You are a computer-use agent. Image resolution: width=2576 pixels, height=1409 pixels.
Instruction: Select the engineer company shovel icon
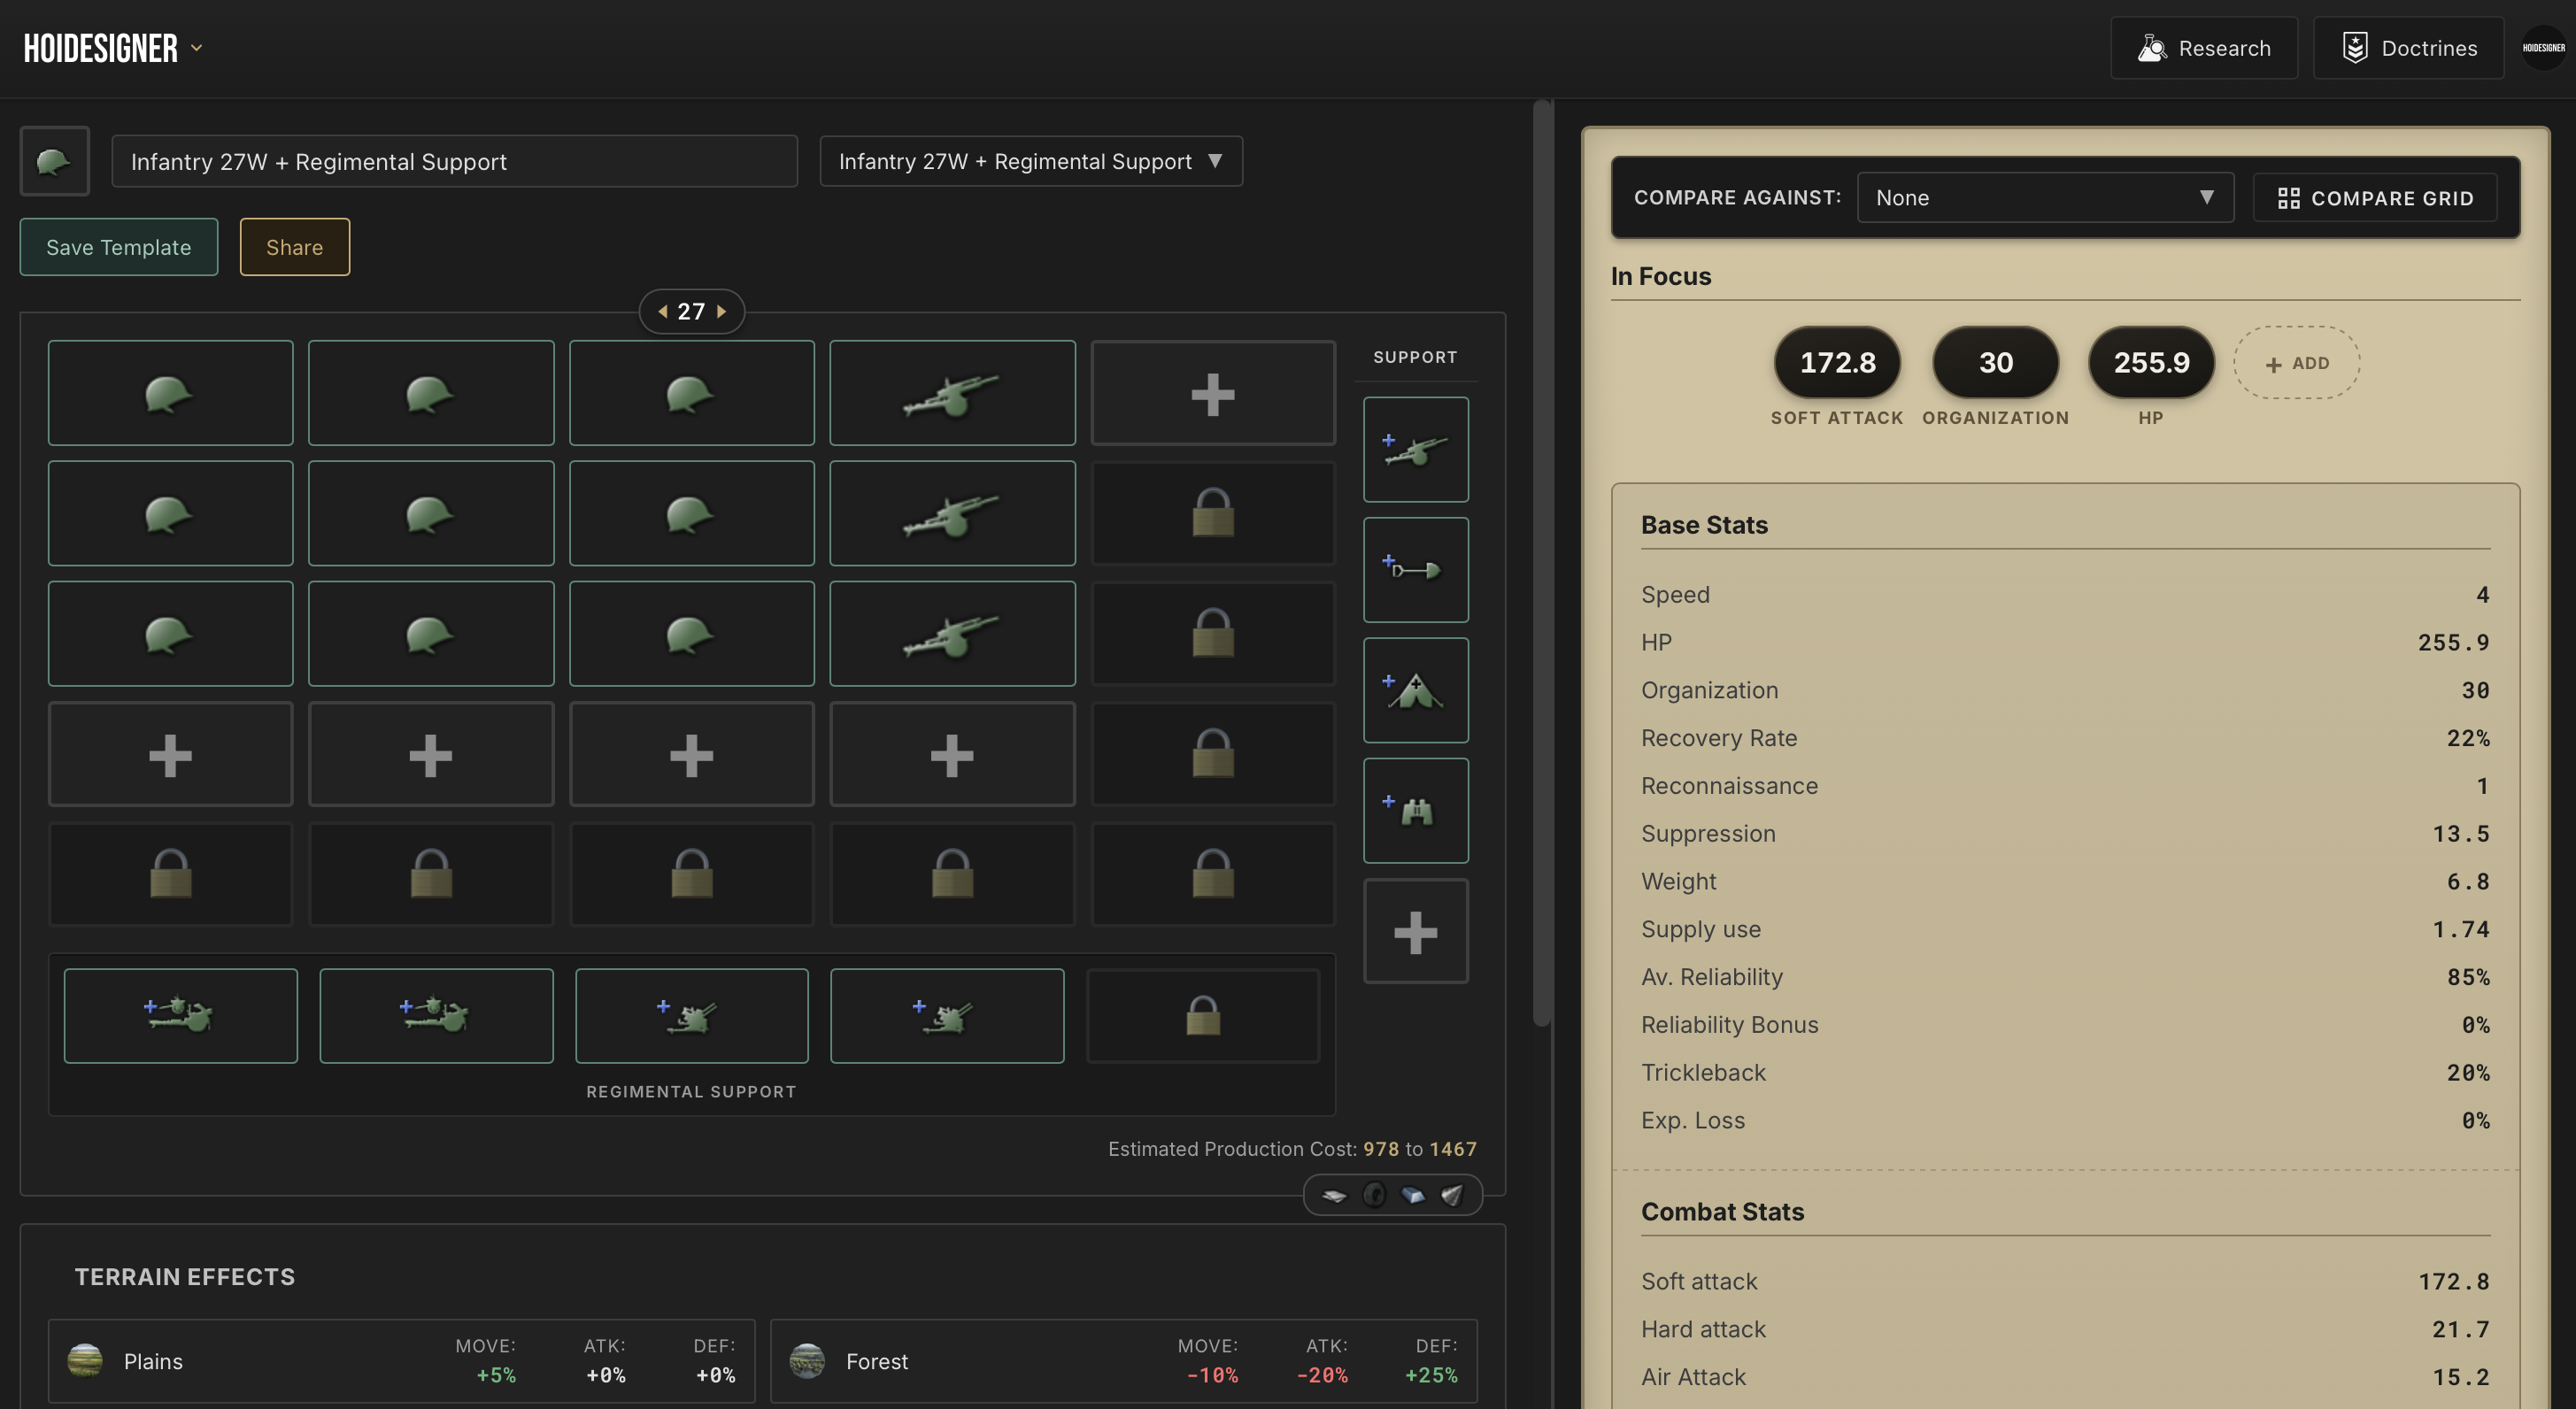[x=1416, y=570]
